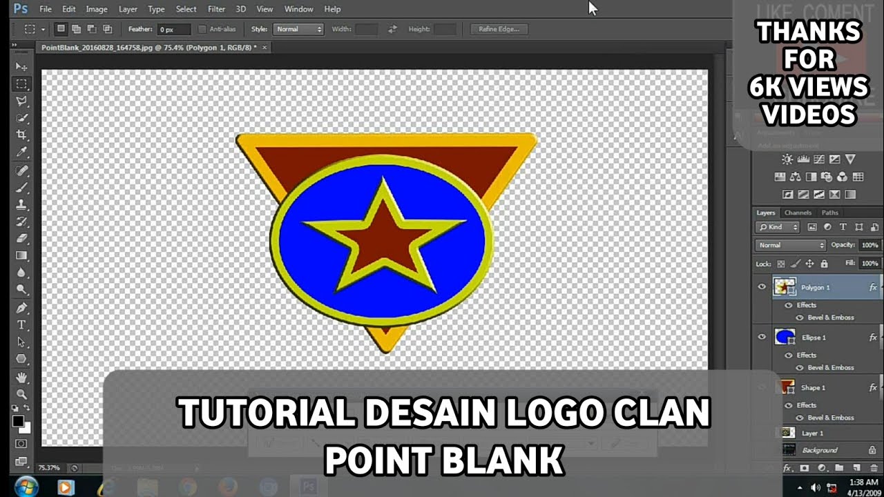Open the Image menu
Screen dimensions: 884x497
(96, 9)
